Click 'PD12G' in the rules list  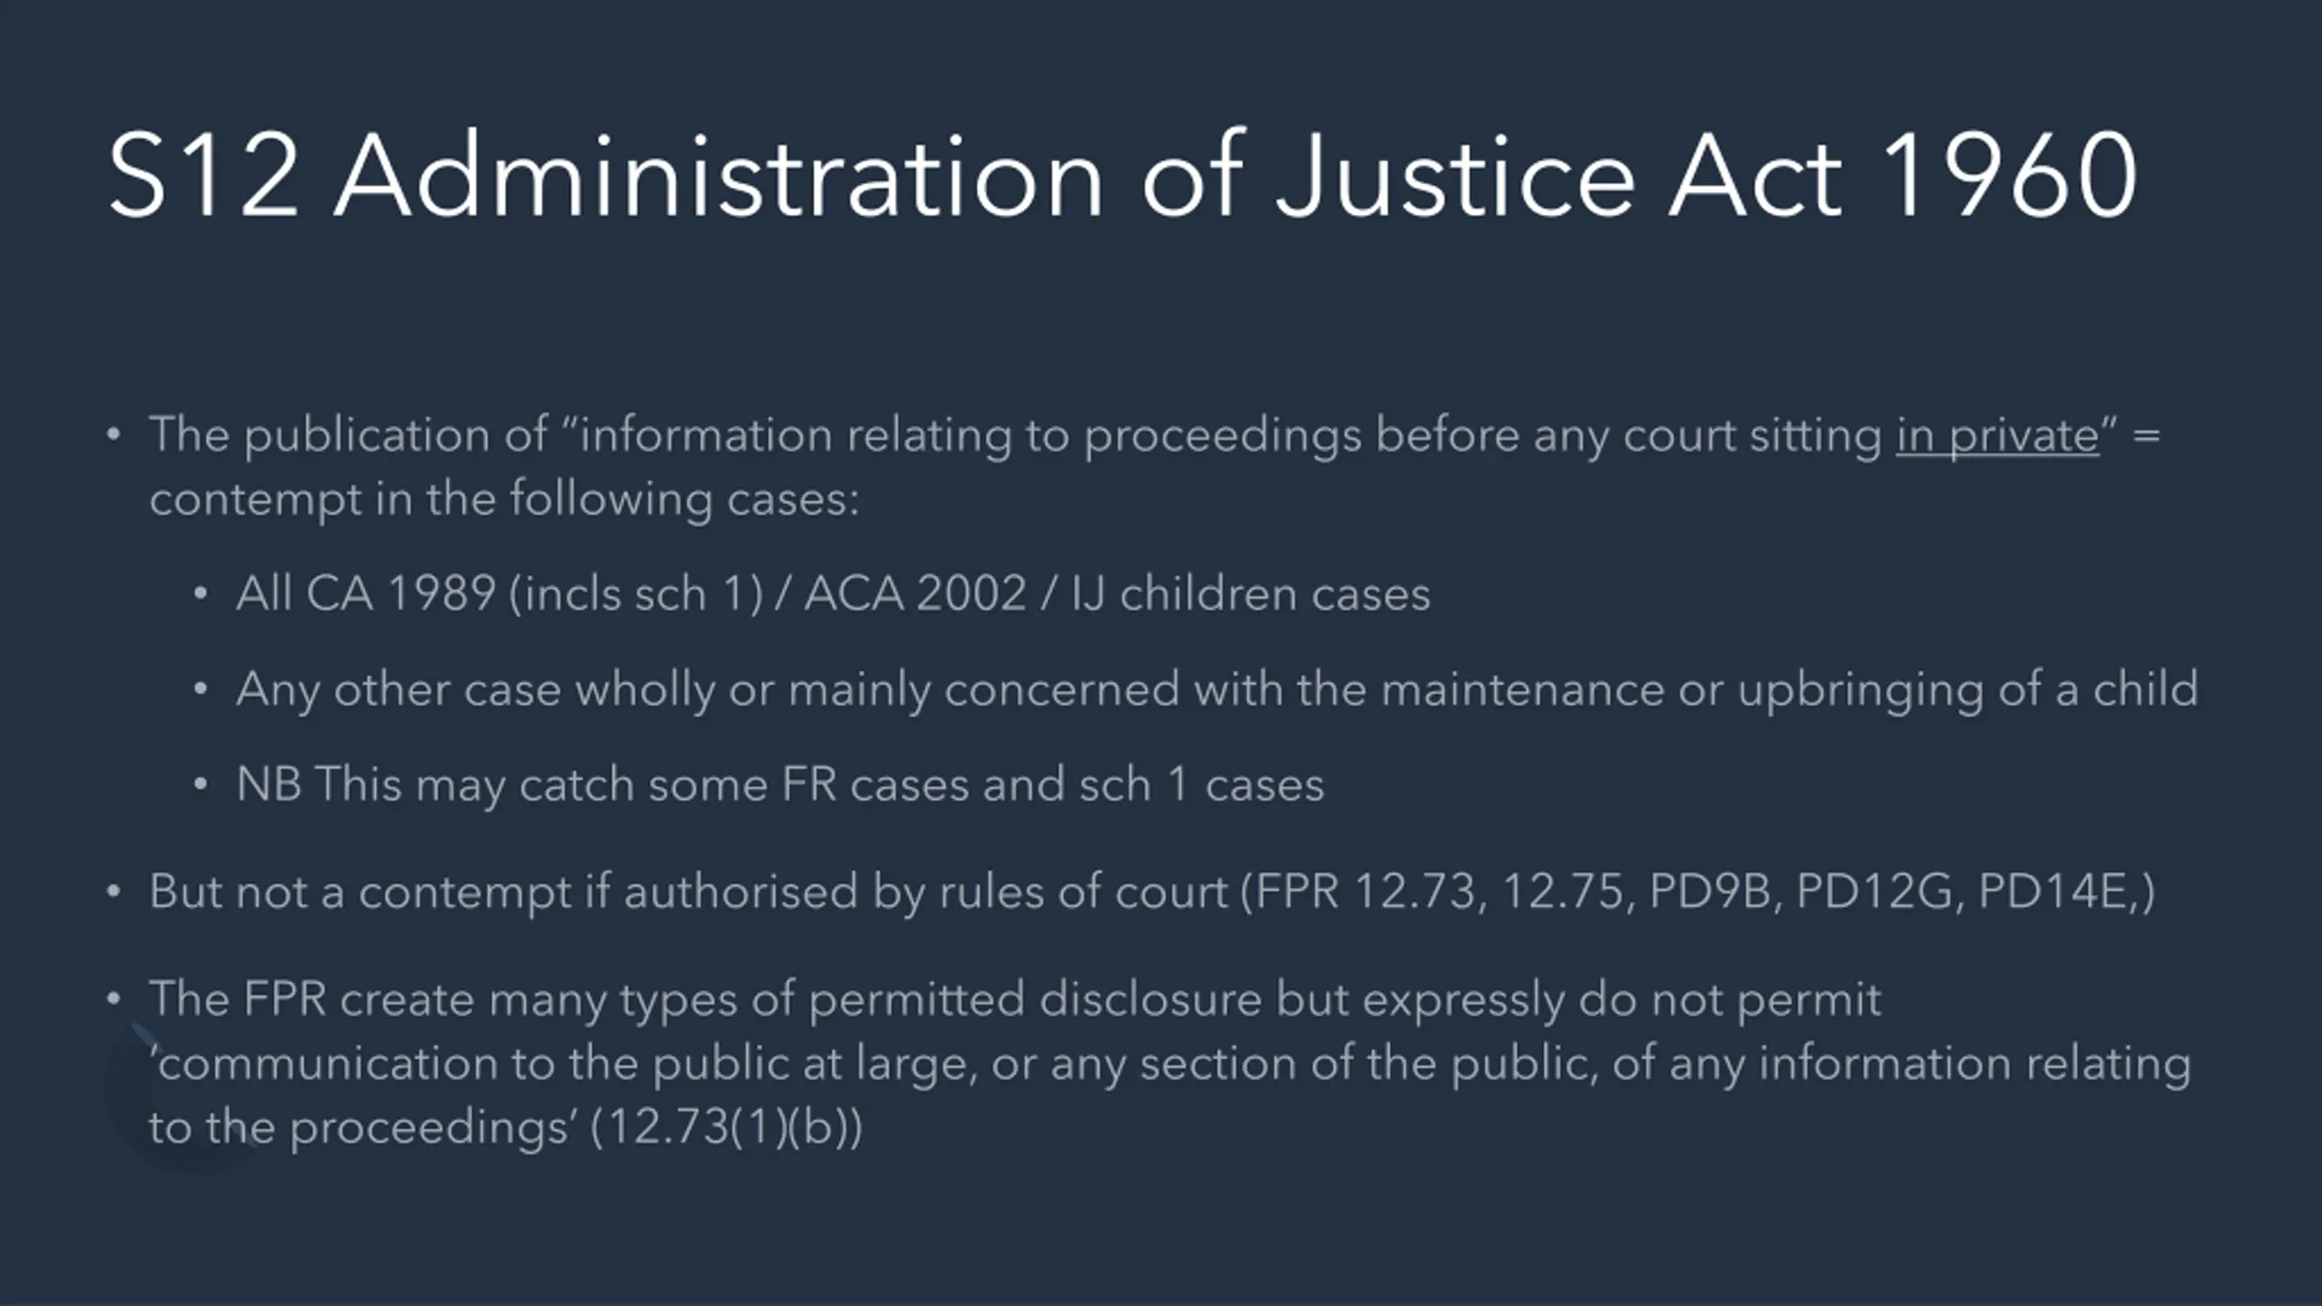(x=1874, y=892)
